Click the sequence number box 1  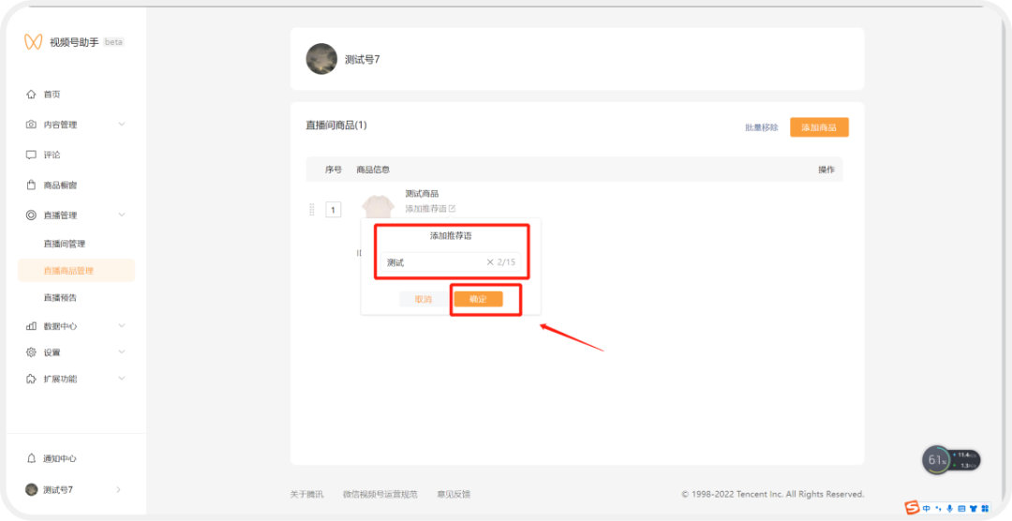click(333, 210)
